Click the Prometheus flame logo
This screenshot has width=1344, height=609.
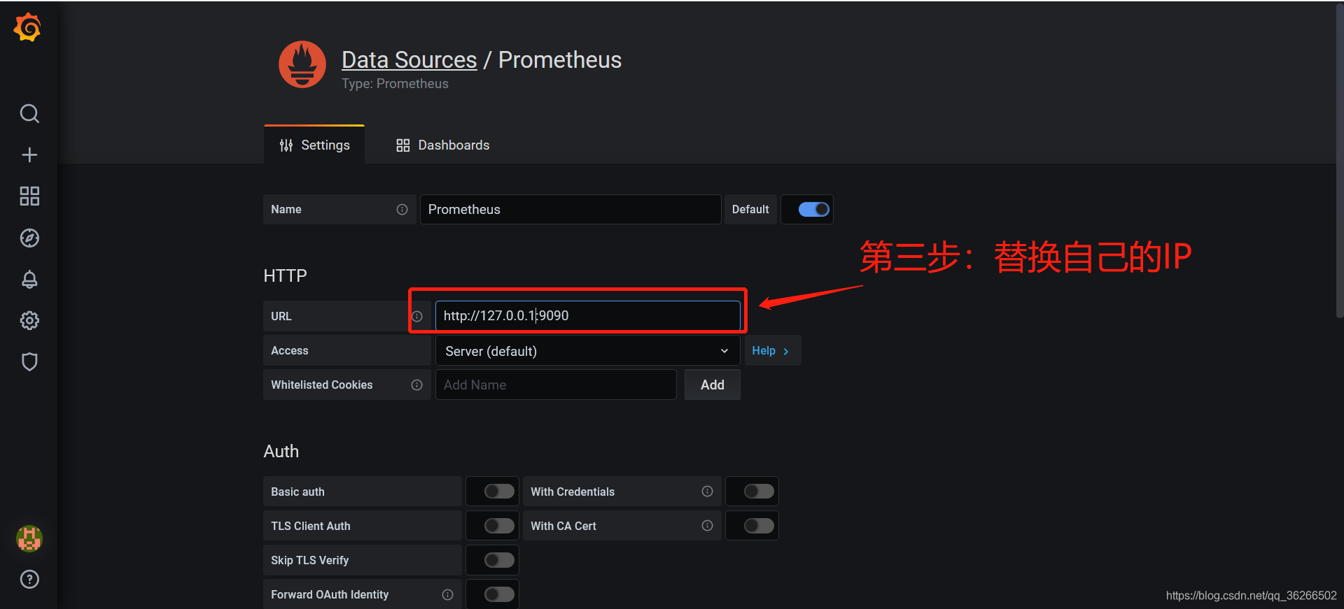(302, 64)
